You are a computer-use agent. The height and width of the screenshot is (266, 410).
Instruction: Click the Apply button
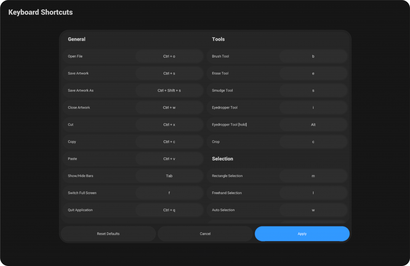tap(302, 234)
